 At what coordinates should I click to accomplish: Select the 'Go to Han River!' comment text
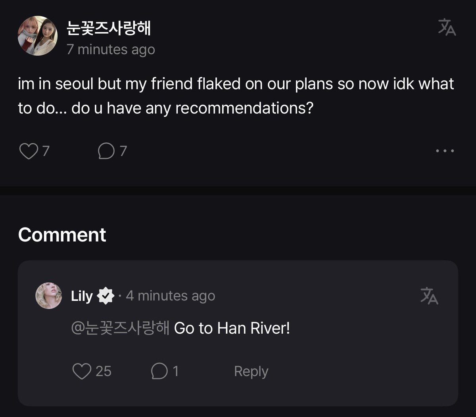232,328
